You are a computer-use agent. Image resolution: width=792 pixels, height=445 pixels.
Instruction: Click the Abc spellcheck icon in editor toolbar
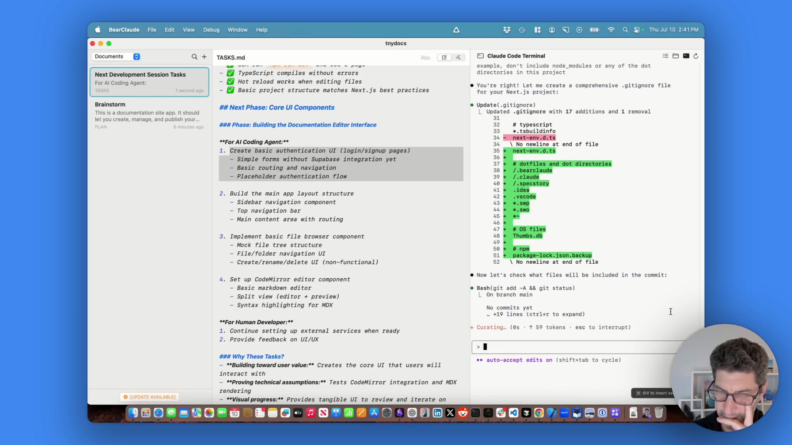pyautogui.click(x=425, y=58)
